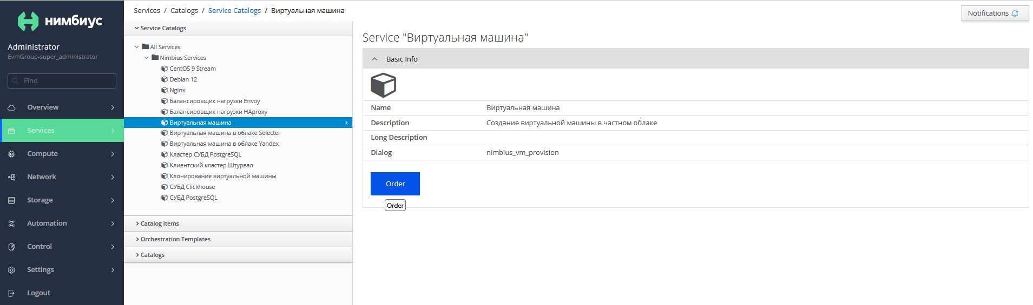Expand the Overview menu chevron
Screen dimensions: 1033x305
tap(113, 107)
